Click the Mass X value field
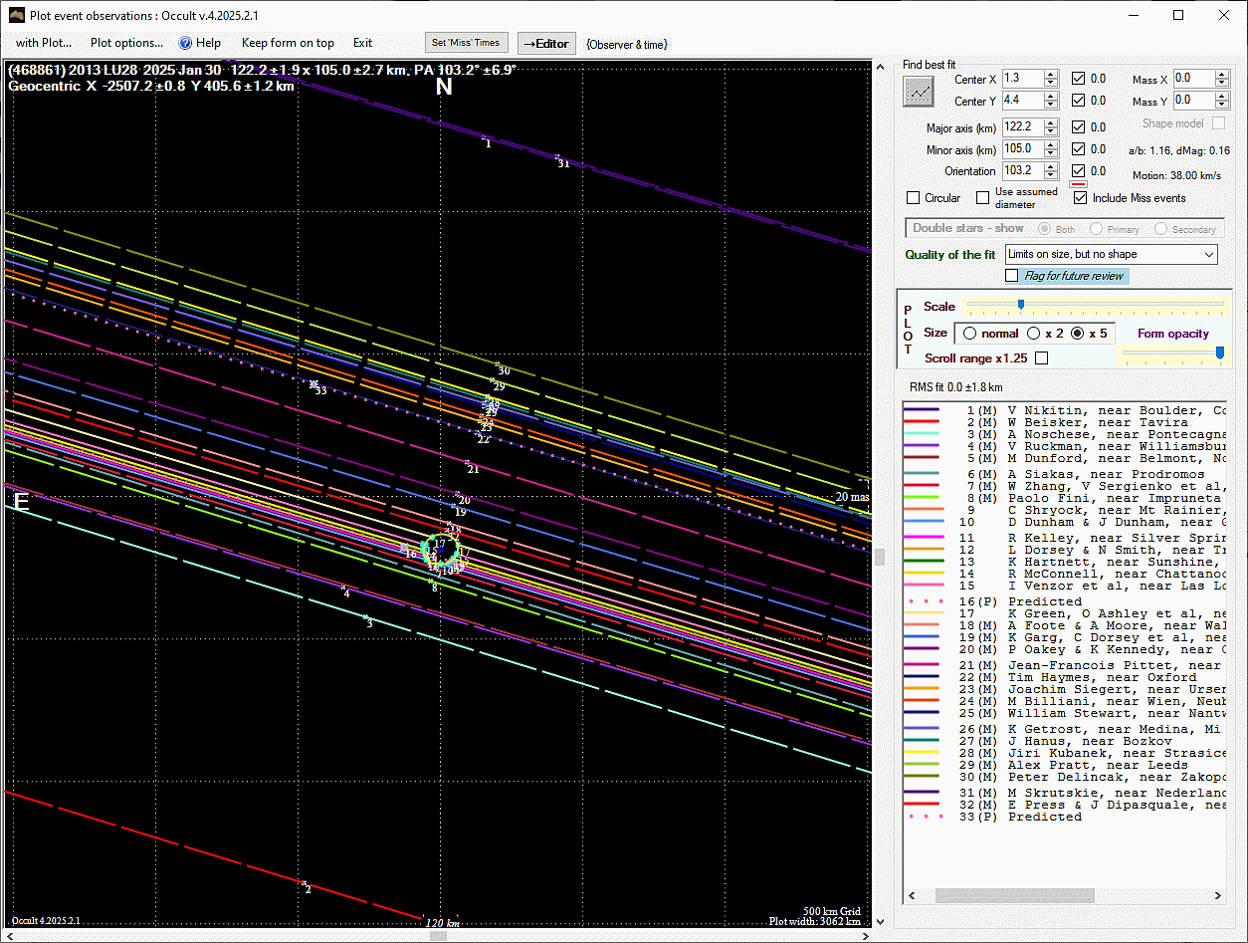The height and width of the screenshot is (943, 1248). tap(1193, 79)
